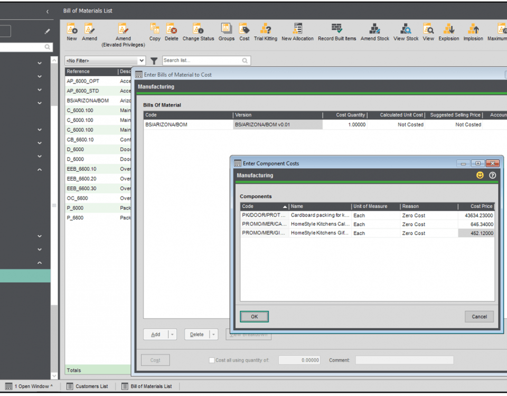Sort components by the Cost Price column header
This screenshot has height=396, width=507.
click(476, 206)
